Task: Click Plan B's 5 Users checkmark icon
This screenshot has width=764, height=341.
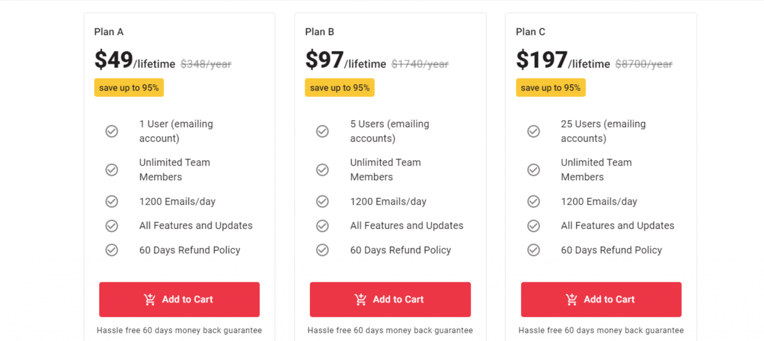Action: point(322,131)
